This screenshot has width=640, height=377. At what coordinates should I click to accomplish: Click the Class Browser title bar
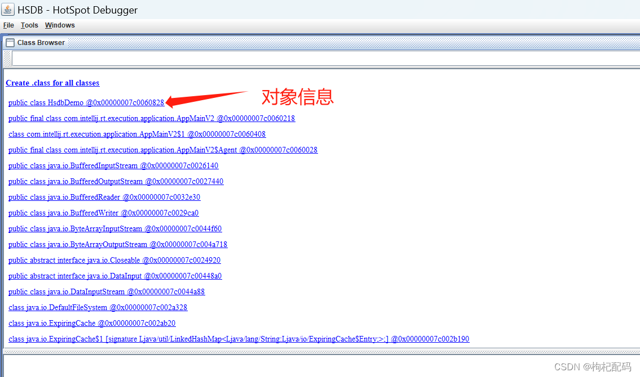pos(321,42)
